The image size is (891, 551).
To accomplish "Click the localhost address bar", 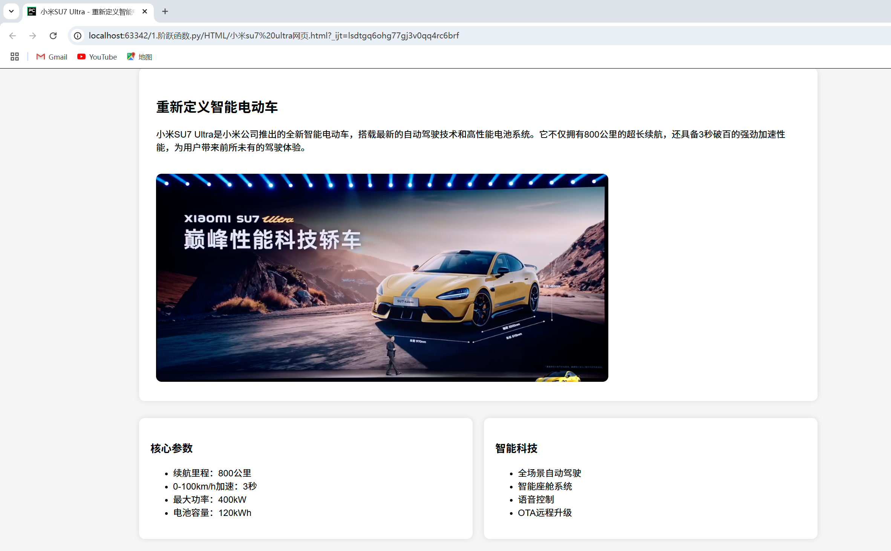I will 274,35.
